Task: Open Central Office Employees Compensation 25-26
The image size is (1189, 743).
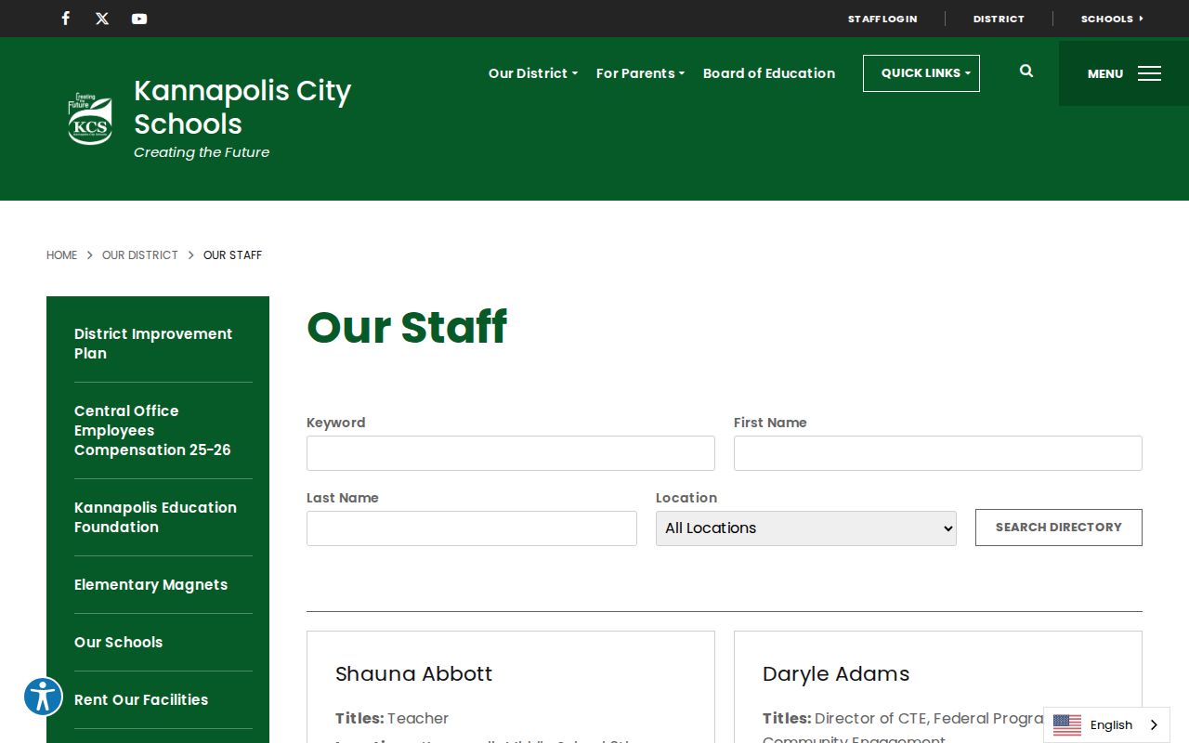Action: point(163,430)
